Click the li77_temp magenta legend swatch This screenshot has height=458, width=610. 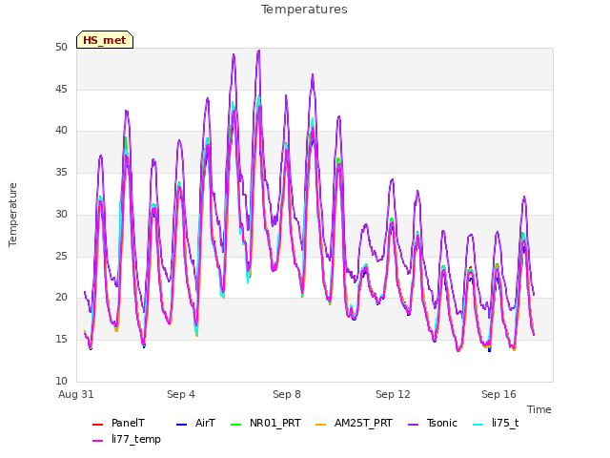pyautogui.click(x=97, y=441)
